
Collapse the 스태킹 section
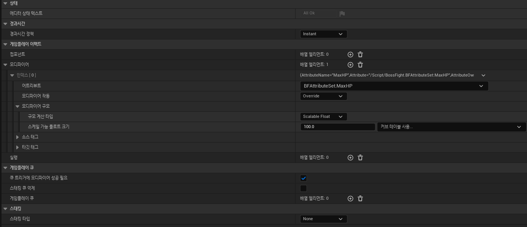coord(5,209)
